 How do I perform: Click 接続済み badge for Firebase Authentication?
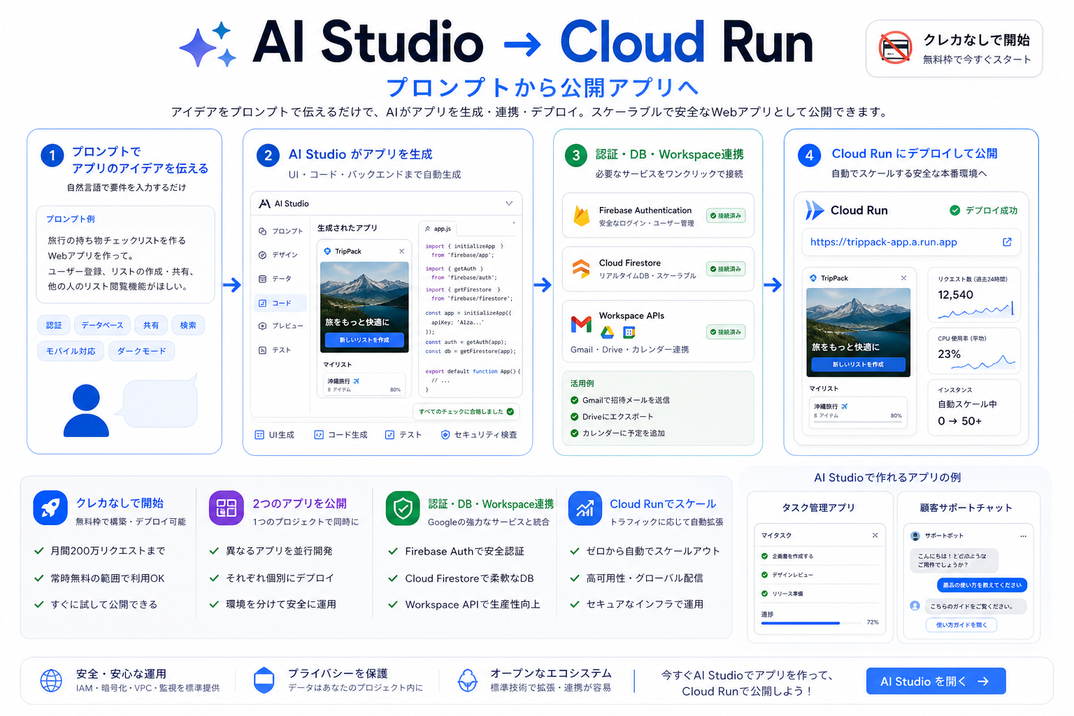point(726,215)
